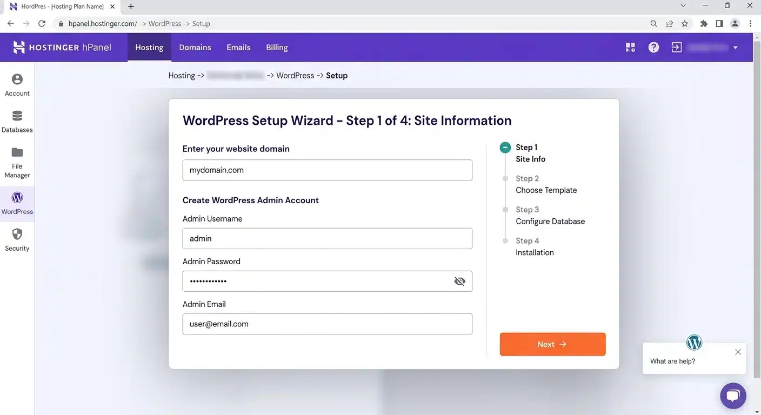Viewport: 761px width, 415px height.
Task: Click the orange Next button
Action: [552, 344]
